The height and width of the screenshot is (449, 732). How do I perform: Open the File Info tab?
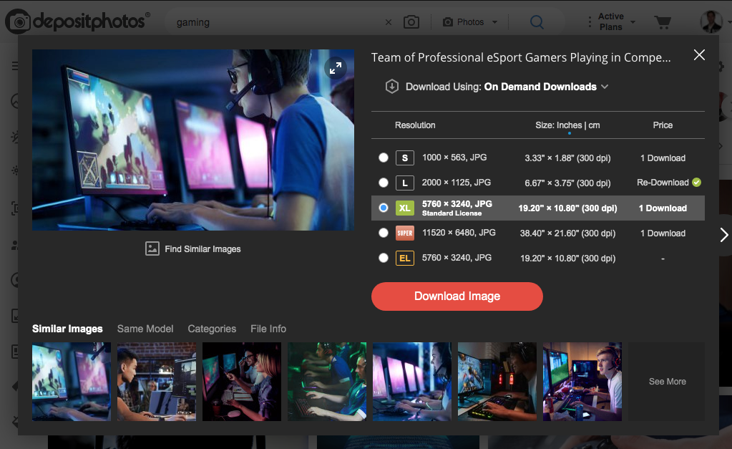(268, 329)
